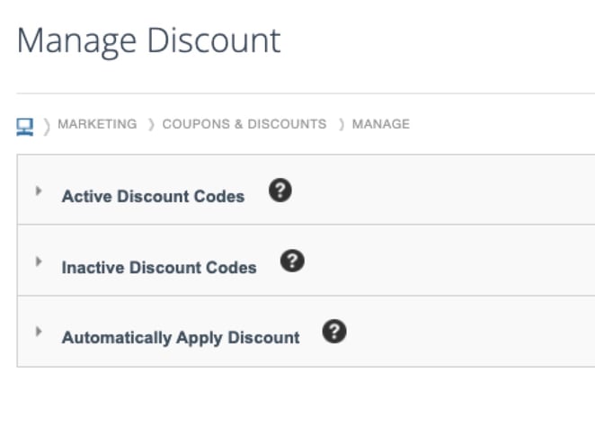The image size is (595, 426).
Task: Show help for Active Discount Codes
Action: click(280, 190)
